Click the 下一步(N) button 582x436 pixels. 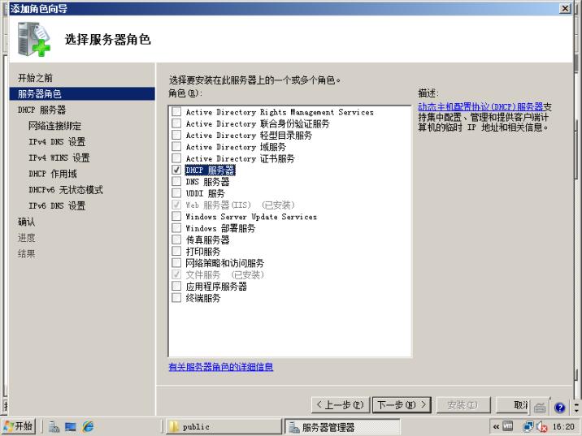(402, 405)
